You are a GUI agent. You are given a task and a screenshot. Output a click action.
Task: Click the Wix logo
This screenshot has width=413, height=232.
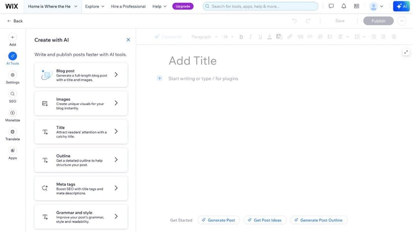click(12, 6)
